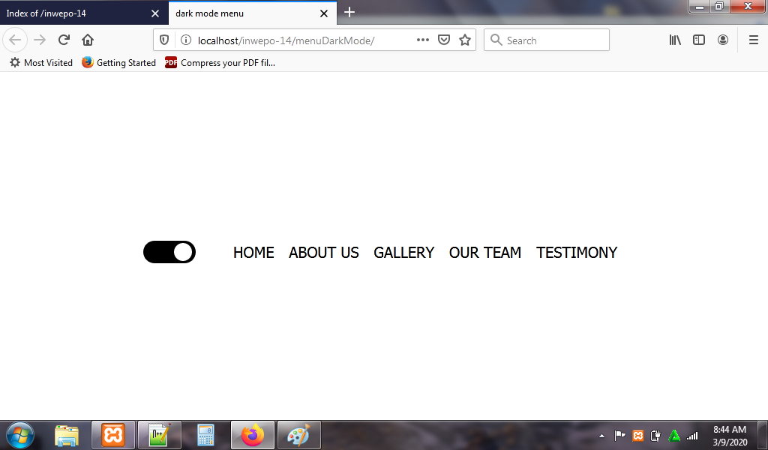Open the Firefox hamburger menu
Image resolution: width=768 pixels, height=450 pixels.
click(754, 40)
